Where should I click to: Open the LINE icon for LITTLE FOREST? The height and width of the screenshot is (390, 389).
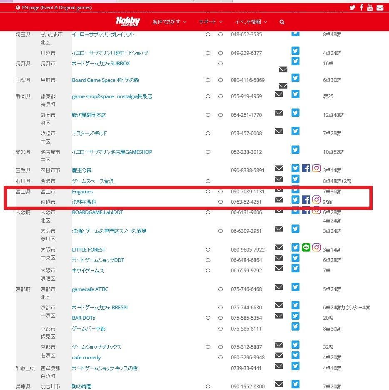tap(306, 247)
